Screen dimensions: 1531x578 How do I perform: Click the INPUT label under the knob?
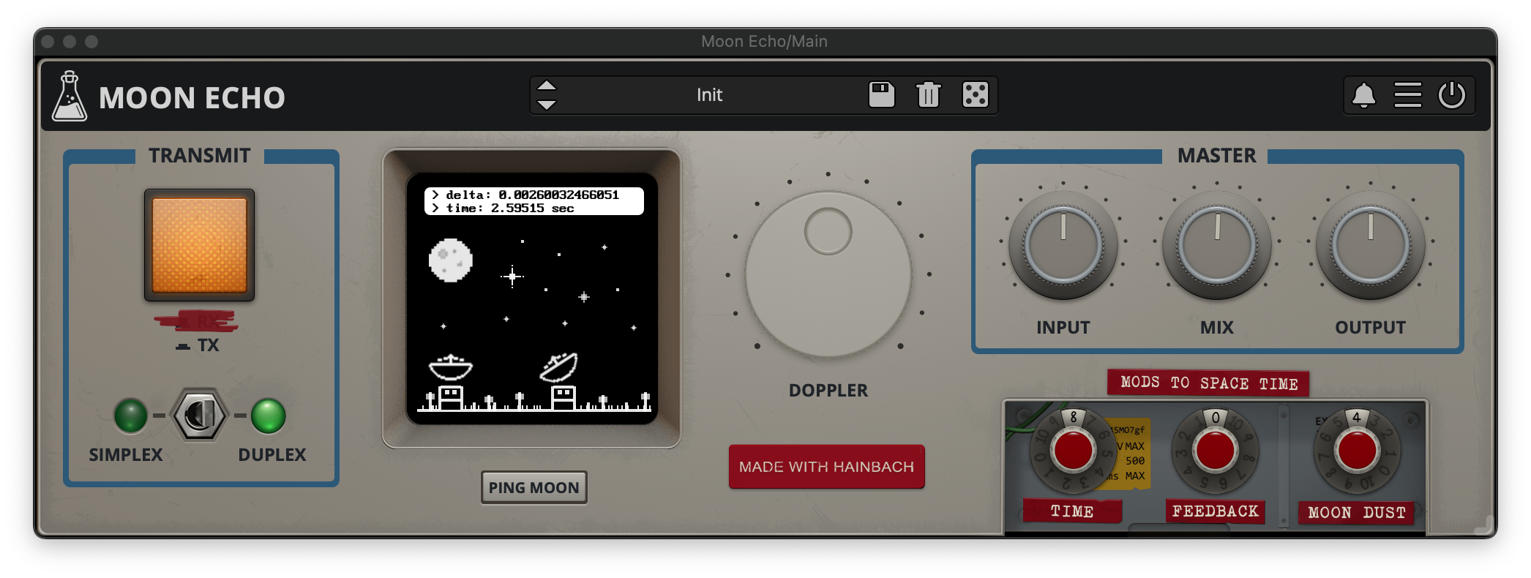point(1063,328)
